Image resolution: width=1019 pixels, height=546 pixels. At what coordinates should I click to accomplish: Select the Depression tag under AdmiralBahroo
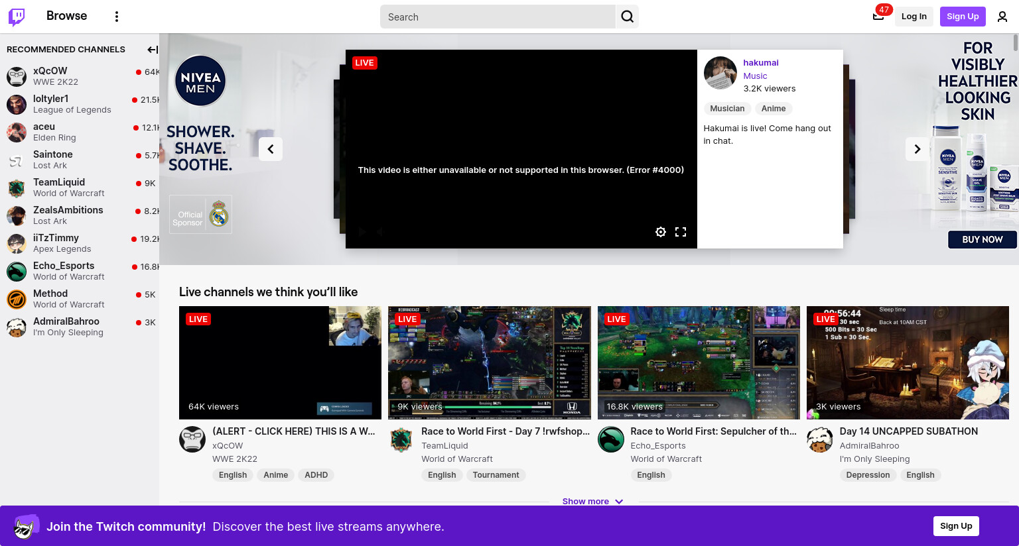coord(868,475)
